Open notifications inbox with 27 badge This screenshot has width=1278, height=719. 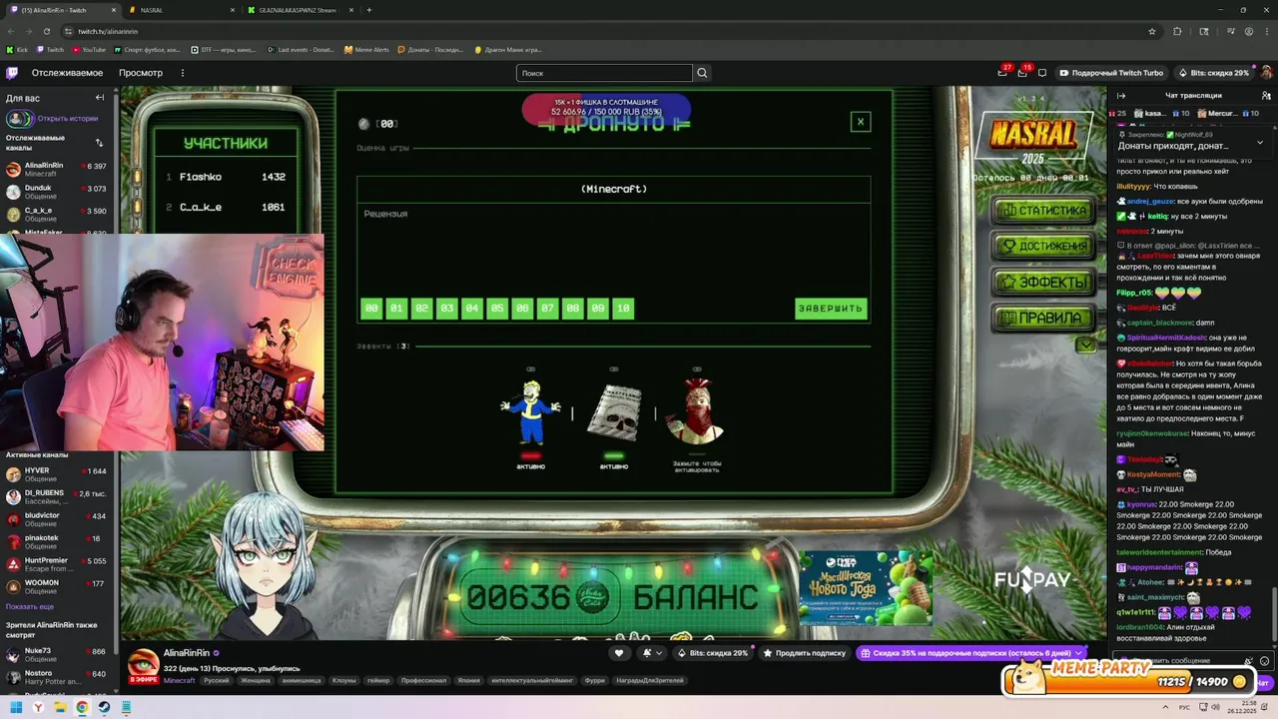coord(1002,72)
